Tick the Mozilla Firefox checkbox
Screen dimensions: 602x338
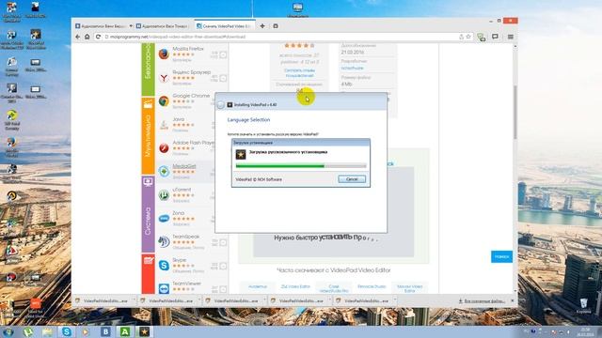click(223, 55)
